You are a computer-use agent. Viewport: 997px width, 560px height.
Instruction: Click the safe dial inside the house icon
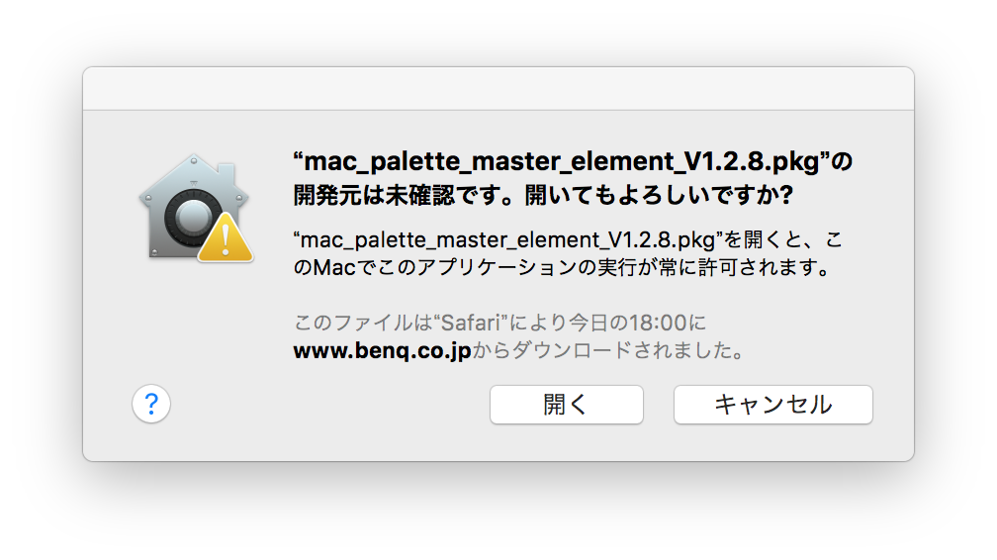click(x=193, y=217)
